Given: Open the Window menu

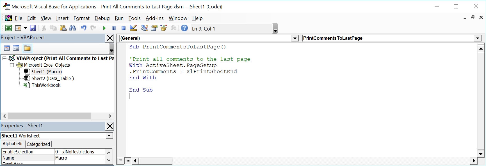Looking at the screenshot, I should coord(178,18).
